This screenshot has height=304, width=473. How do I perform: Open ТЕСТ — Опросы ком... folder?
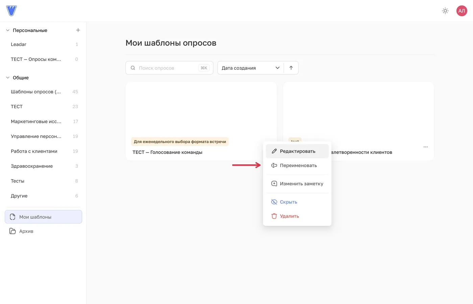[x=43, y=59]
